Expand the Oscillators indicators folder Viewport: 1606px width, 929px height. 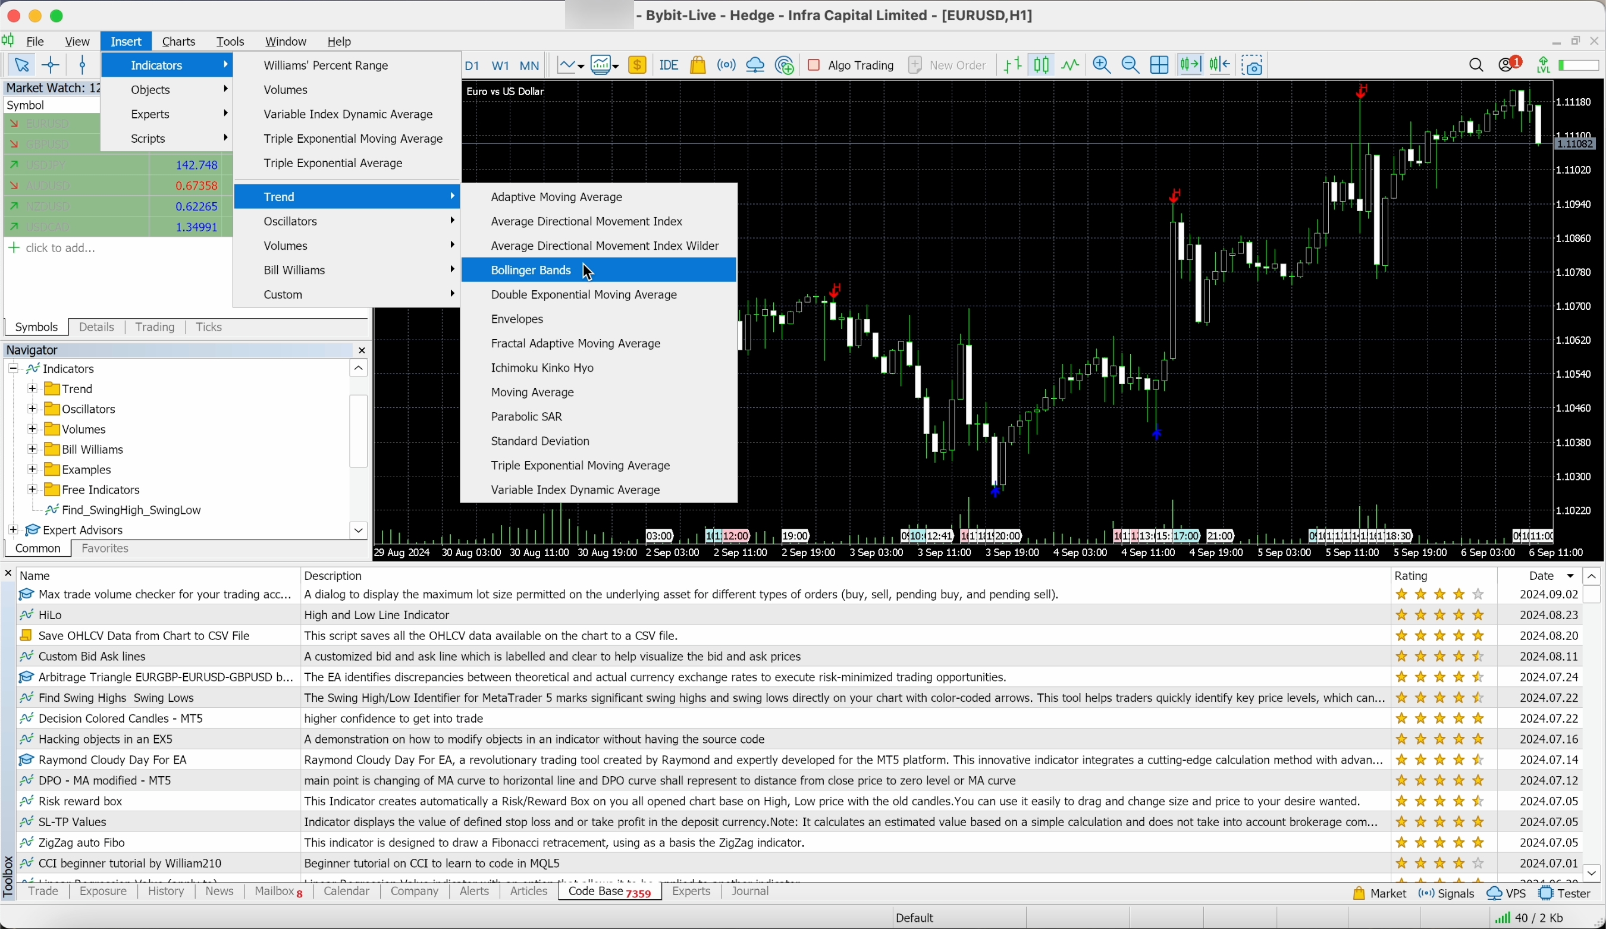click(32, 408)
